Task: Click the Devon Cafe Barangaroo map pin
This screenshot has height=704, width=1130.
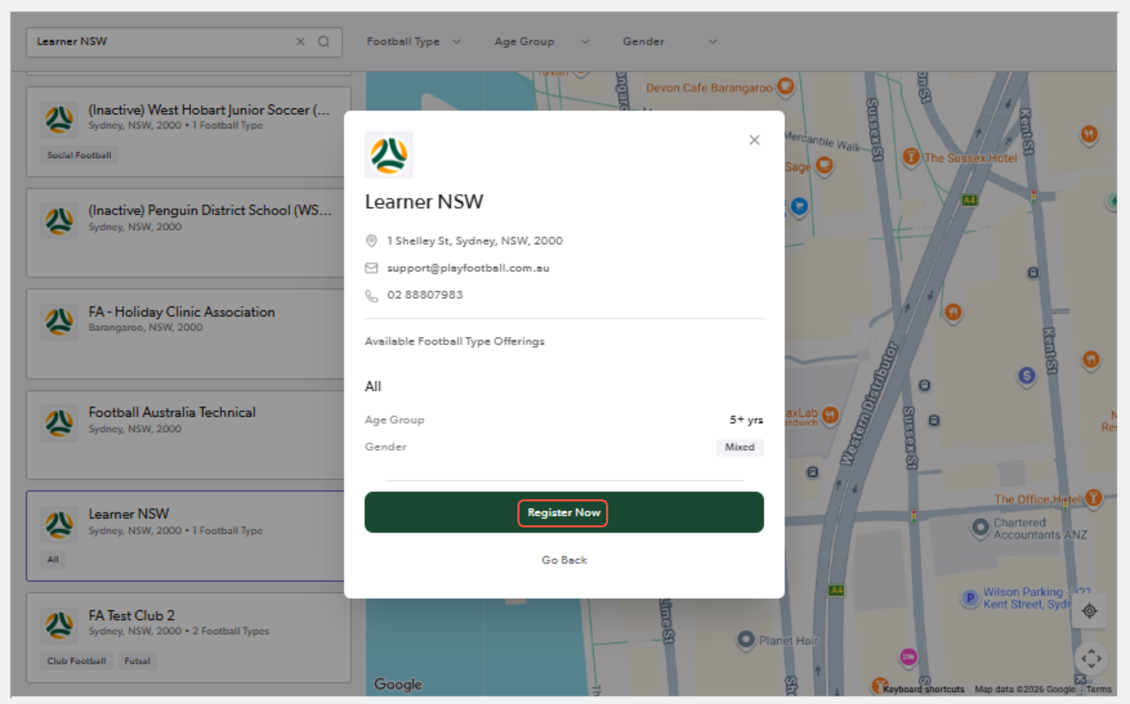Action: tap(785, 86)
